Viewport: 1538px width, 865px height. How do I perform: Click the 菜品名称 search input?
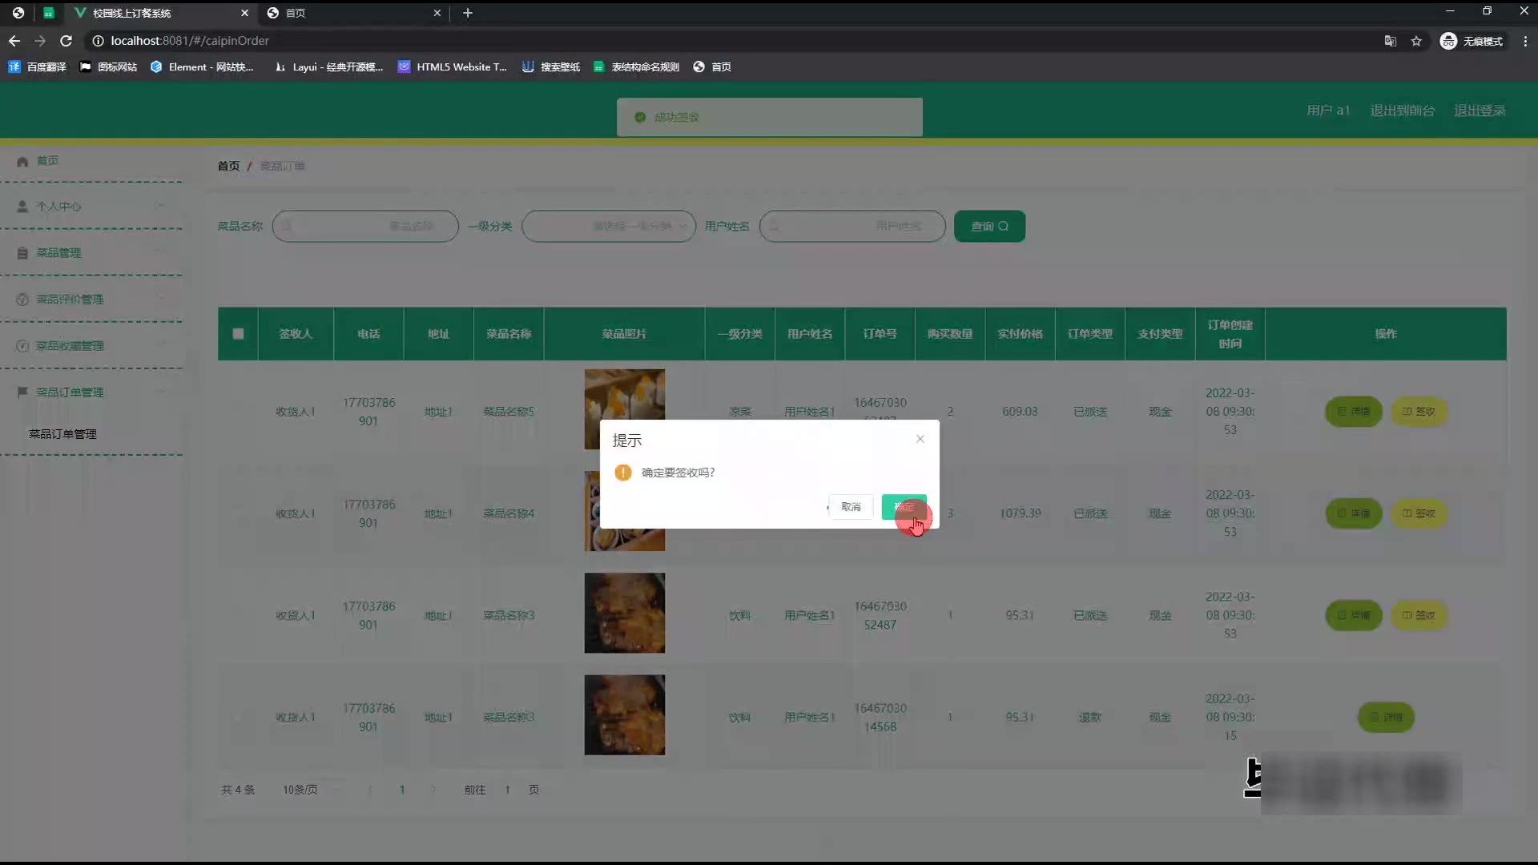(x=365, y=227)
